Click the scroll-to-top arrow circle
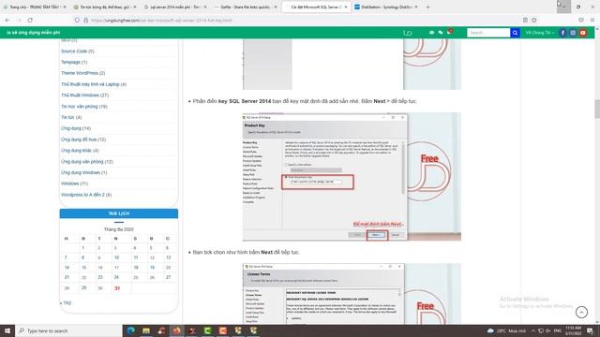The height and width of the screenshot is (337, 600). pyautogui.click(x=581, y=312)
